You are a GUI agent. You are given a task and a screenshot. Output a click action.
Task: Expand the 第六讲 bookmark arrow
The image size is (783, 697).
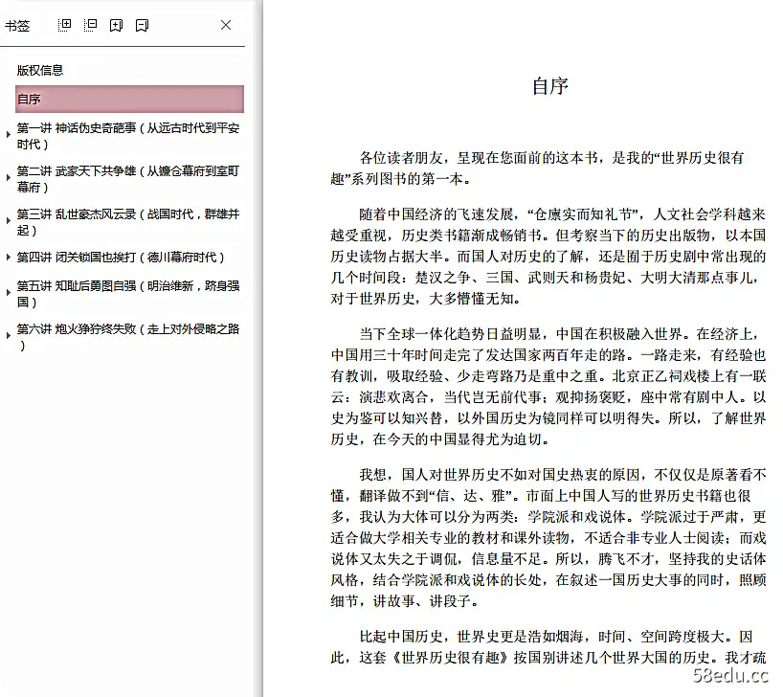pos(9,335)
